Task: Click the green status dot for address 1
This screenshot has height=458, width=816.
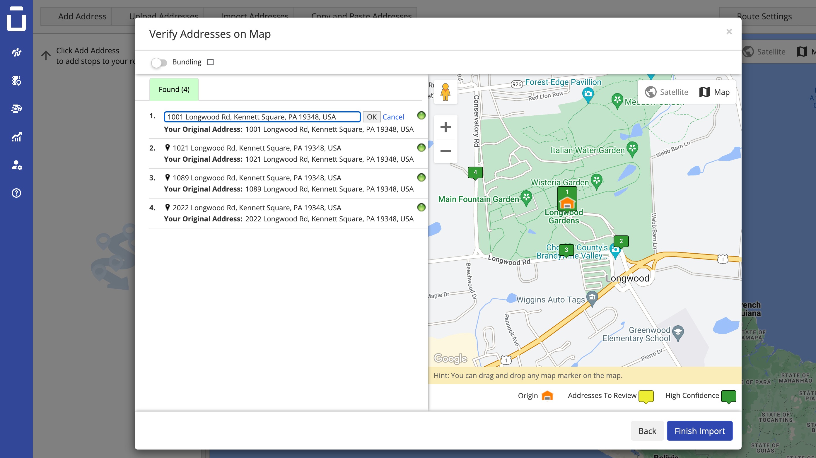Action: (x=421, y=115)
